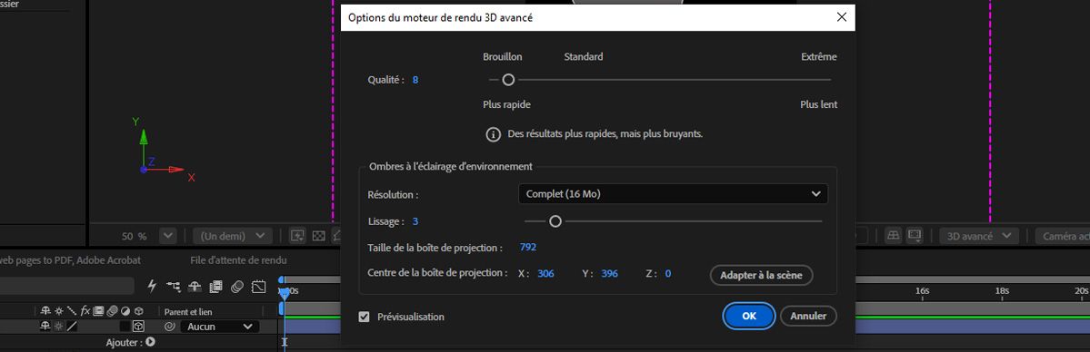Click the Brouillon label above quality slider

click(x=503, y=57)
